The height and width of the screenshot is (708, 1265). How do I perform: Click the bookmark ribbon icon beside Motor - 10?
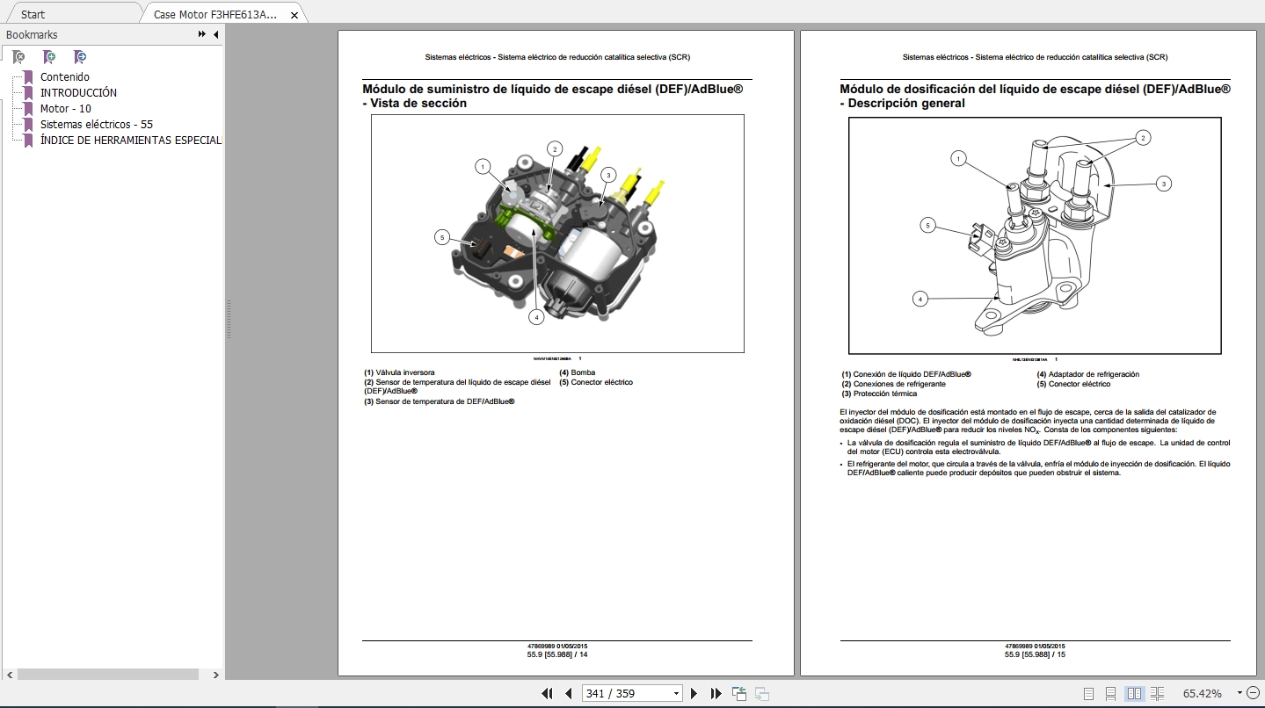pyautogui.click(x=29, y=109)
